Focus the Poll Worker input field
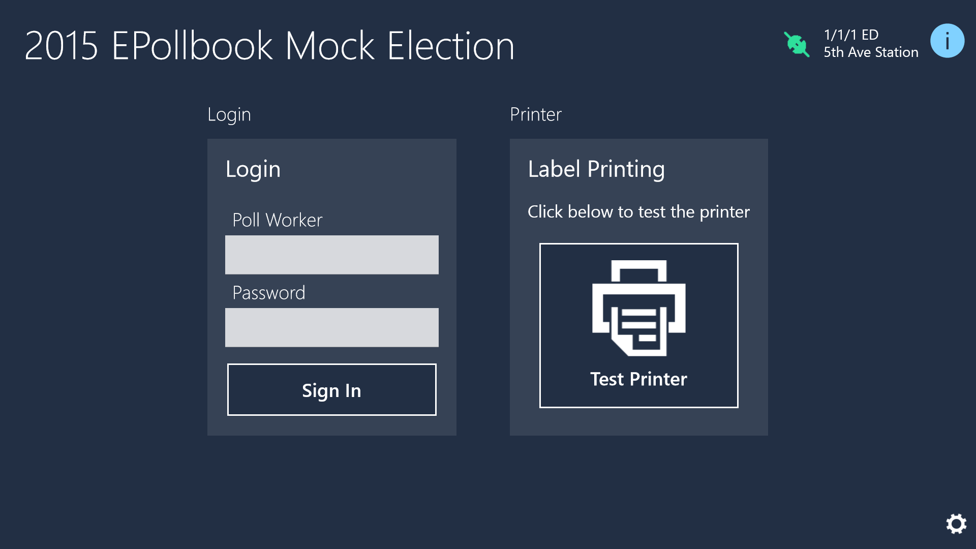Screen dimensions: 976x549 coord(332,255)
